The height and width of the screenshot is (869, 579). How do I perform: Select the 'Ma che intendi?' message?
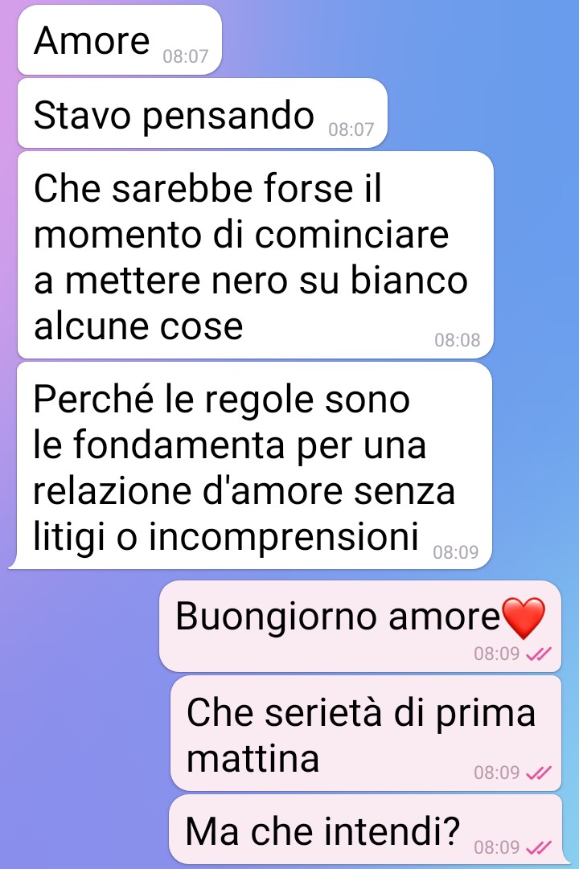[x=366, y=830]
